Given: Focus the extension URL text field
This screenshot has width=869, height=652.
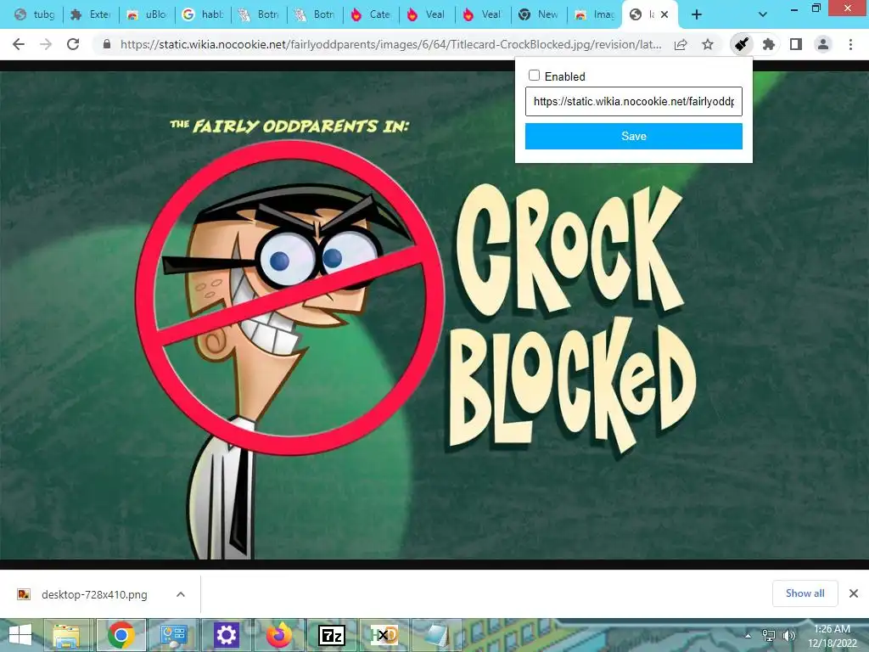Looking at the screenshot, I should click(633, 102).
